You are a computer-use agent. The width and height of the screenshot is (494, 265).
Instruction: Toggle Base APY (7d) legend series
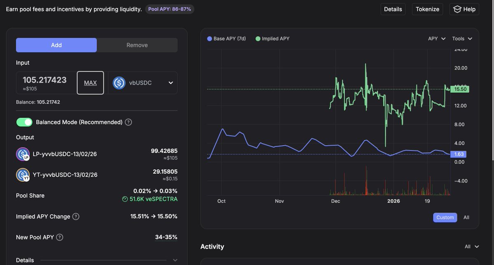pyautogui.click(x=226, y=39)
